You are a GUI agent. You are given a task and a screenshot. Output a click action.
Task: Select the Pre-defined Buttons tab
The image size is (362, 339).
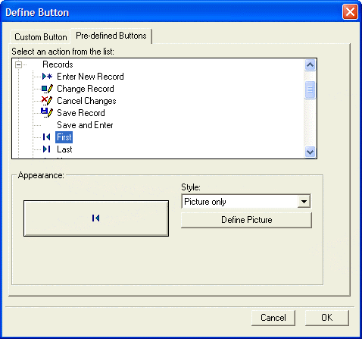coord(111,36)
